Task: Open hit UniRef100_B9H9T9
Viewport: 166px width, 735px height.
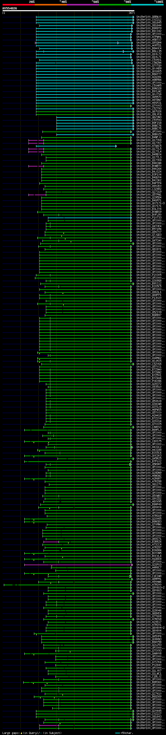Action: coord(149,28)
